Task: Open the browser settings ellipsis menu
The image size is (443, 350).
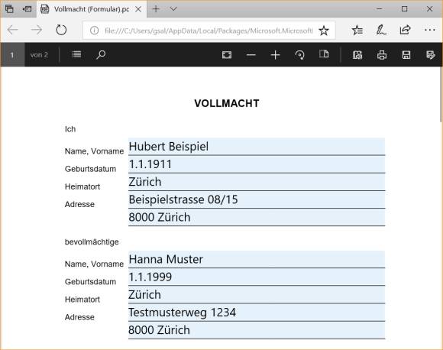Action: tap(430, 30)
